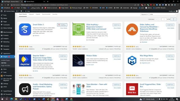Install MetaSlider plugin now
Image resolution: width=180 pixels, height=101 pixels.
pos(170,25)
